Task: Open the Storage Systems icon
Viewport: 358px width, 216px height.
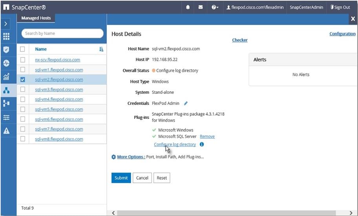Action: 6,103
